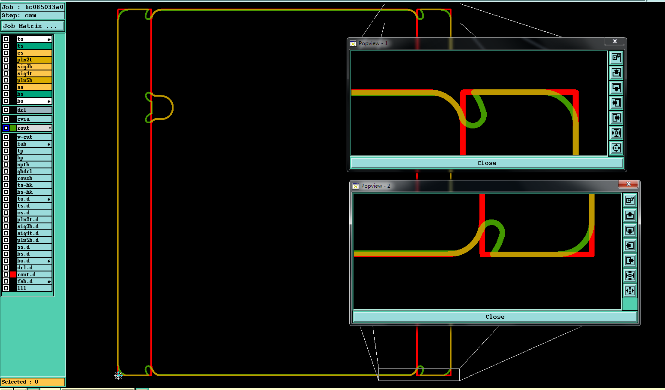
Task: Select the 'pln5b' layer name
Action: (34, 80)
